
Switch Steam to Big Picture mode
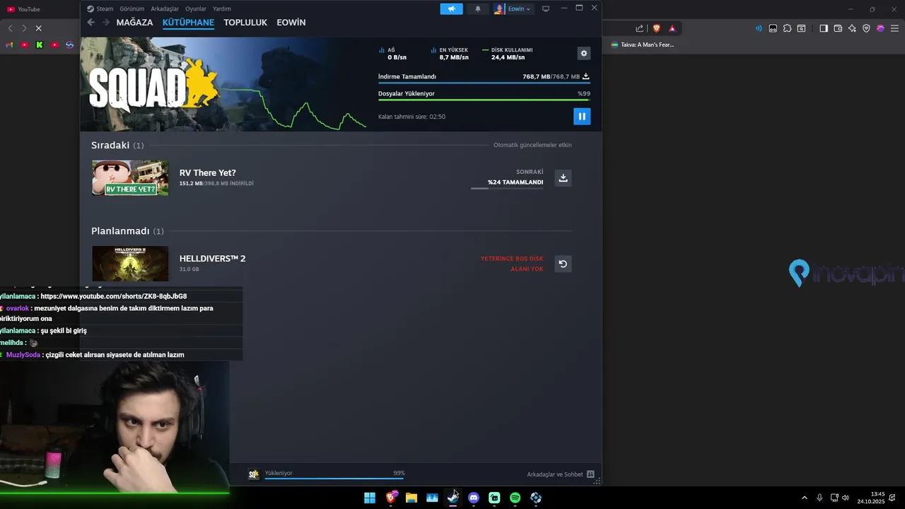click(546, 8)
